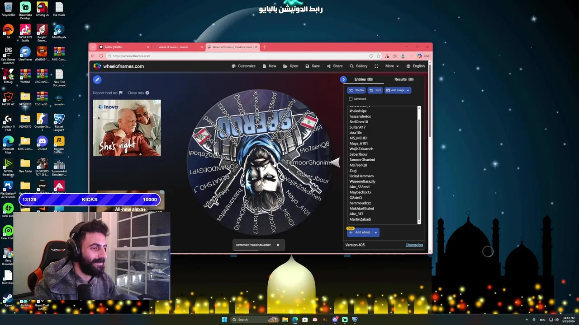This screenshot has height=325, width=579.
Task: Open File Explorer from the taskbar
Action: pos(285,320)
